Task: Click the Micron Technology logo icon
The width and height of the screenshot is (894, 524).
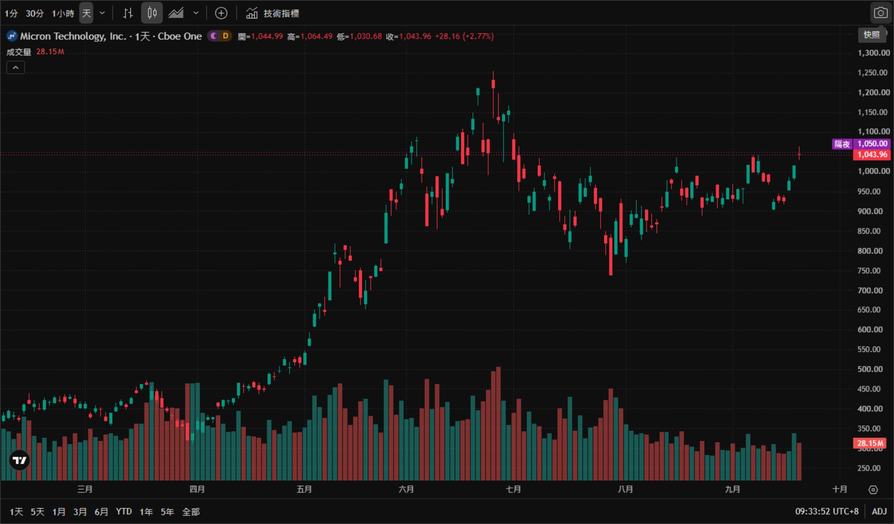Action: (12, 36)
